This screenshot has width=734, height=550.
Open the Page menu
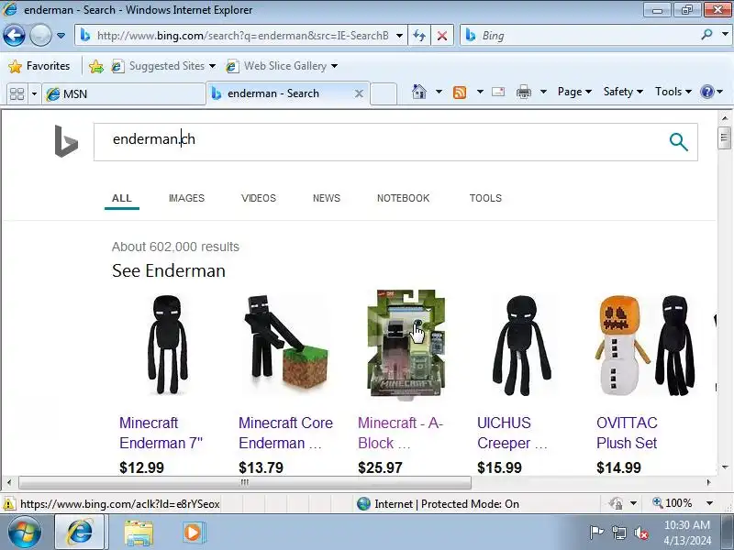tap(574, 92)
